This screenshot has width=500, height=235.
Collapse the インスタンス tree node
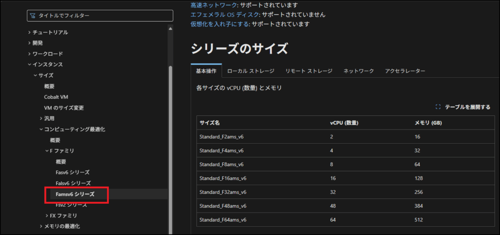29,64
